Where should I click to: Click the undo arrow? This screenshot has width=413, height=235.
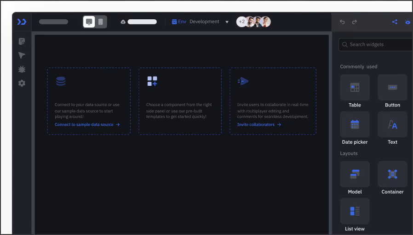[x=342, y=22]
